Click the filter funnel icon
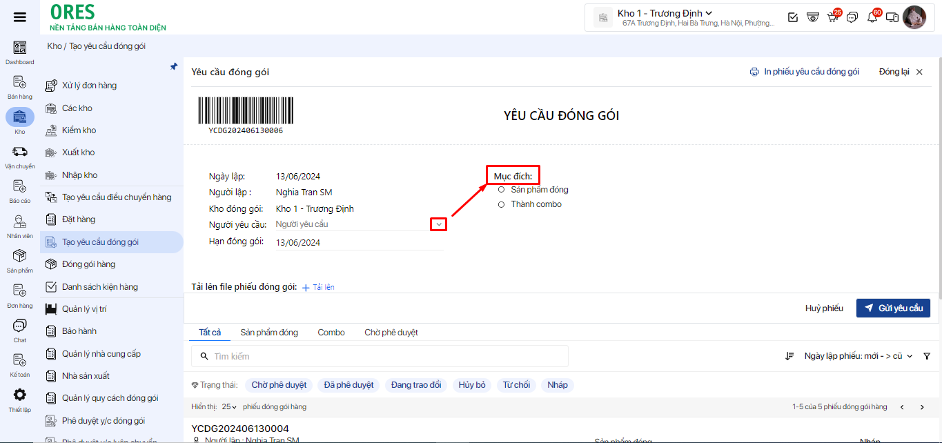942x443 pixels. tap(927, 356)
